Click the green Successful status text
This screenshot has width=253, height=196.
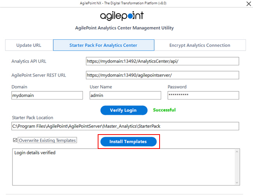click(x=164, y=110)
